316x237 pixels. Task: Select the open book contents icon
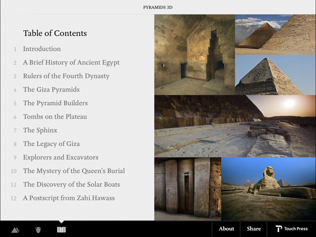[61, 229]
